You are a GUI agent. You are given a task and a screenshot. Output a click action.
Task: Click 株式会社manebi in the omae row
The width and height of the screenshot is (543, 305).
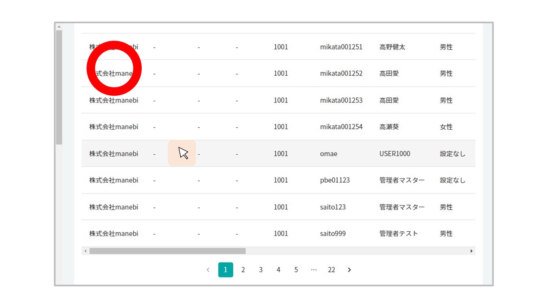point(114,154)
